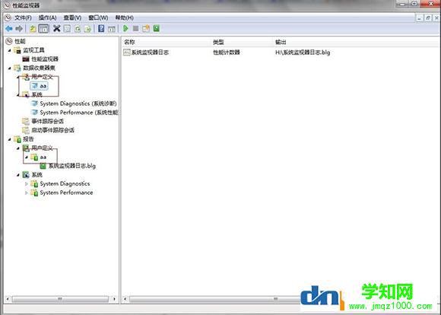Open properties from the toolbar icon
The width and height of the screenshot is (441, 315).
[x=67, y=28]
